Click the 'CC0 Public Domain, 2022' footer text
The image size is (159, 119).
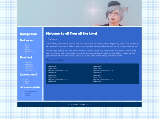point(79,104)
